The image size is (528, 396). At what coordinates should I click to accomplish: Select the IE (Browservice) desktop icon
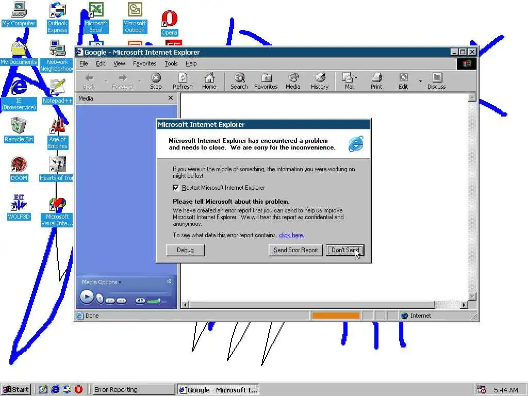pos(19,95)
